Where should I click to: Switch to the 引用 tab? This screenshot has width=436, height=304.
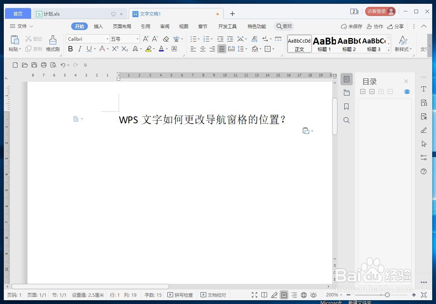tap(145, 26)
